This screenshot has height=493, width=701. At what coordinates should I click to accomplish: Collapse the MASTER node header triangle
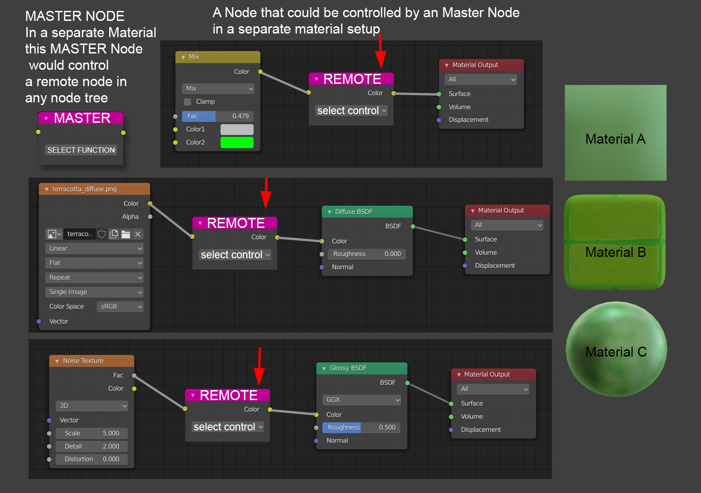pos(46,118)
